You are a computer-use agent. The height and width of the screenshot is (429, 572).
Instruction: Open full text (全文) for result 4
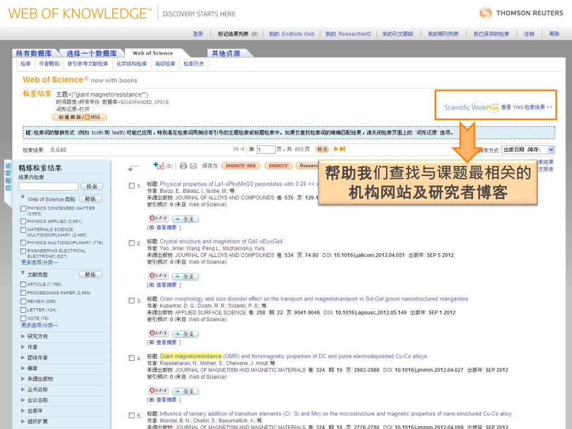pos(185,390)
